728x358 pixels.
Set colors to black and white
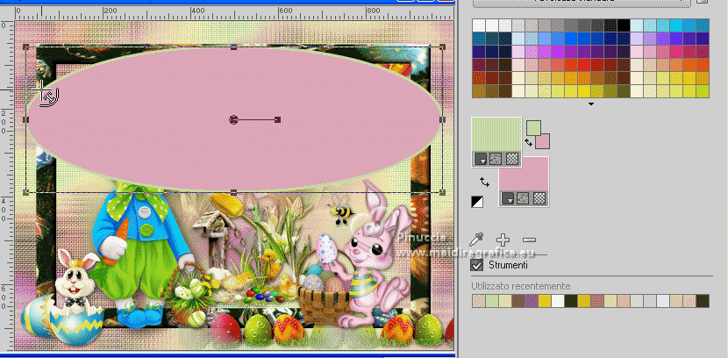(x=477, y=202)
